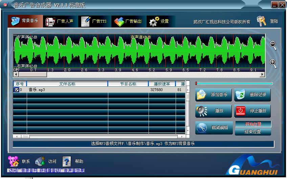The image size is (287, 179).
Task: Uncheck the 音乐.mp3 row checkbox
Action: pos(17,90)
